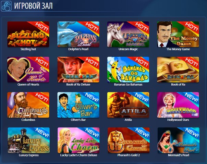Launch Lucky Lady's Charm Deluxe thumbnail

click(x=78, y=140)
